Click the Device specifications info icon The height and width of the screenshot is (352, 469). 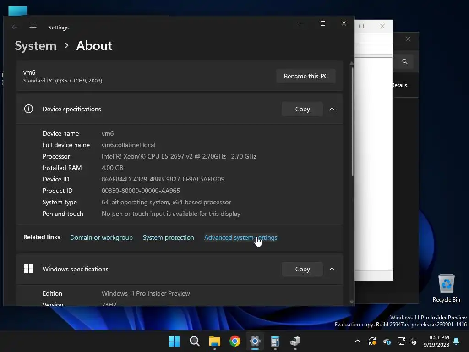coord(28,109)
